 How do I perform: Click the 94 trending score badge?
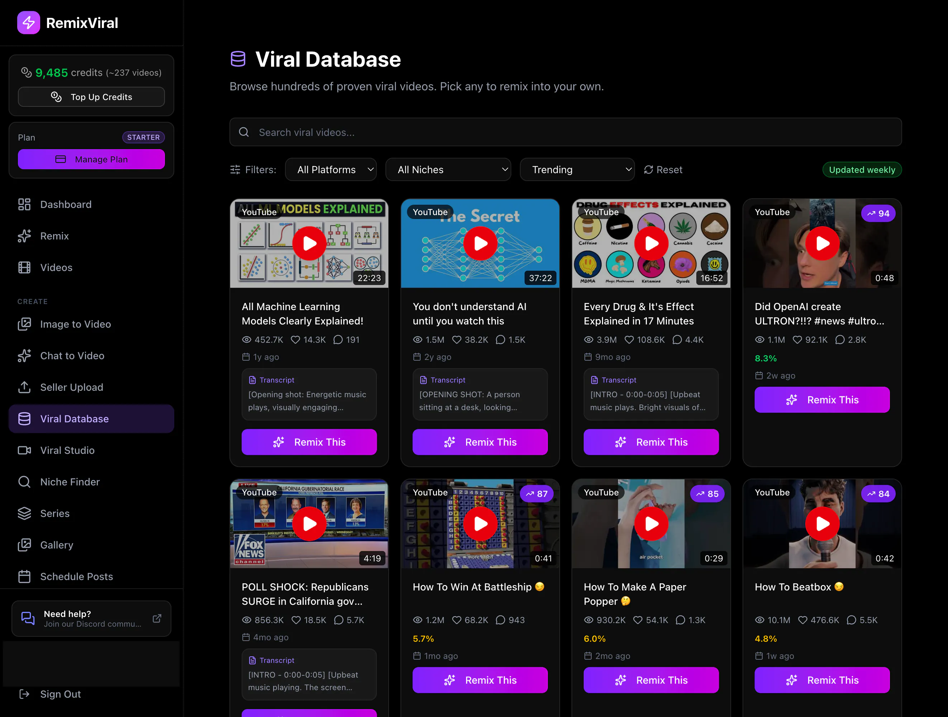point(878,213)
